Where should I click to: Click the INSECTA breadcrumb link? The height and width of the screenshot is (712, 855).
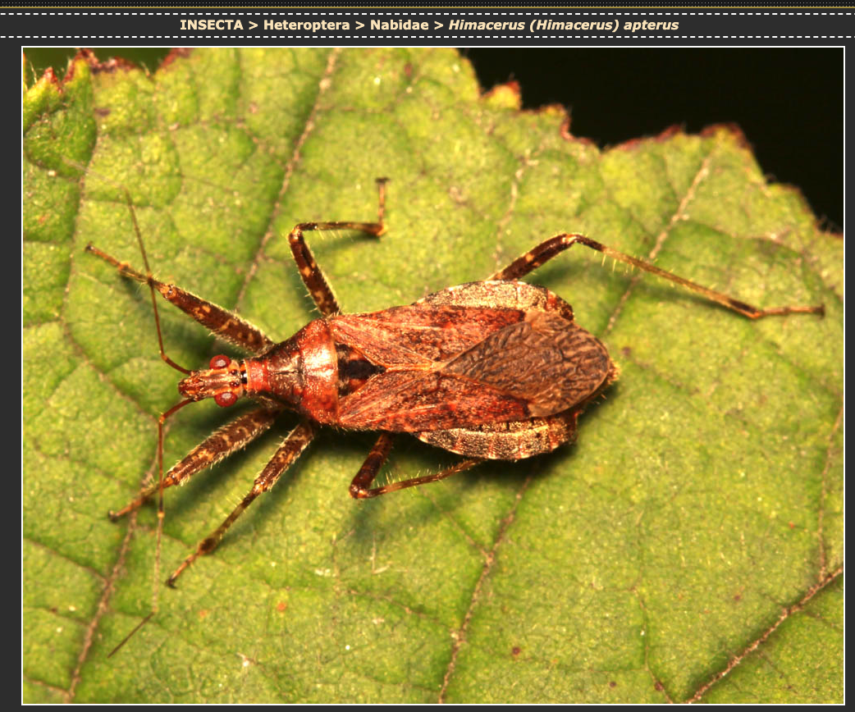coord(211,25)
